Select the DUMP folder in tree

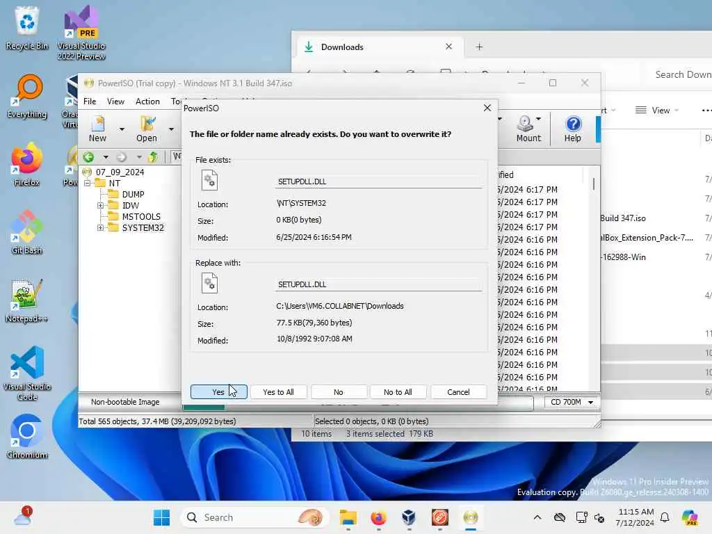133,195
